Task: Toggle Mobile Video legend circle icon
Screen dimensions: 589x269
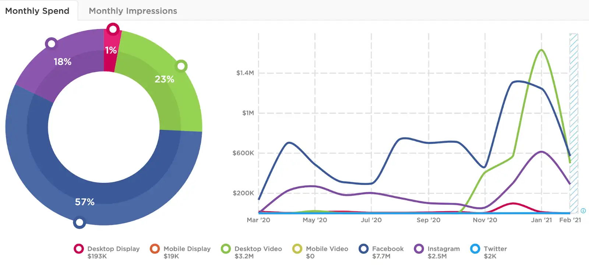Action: 297,249
